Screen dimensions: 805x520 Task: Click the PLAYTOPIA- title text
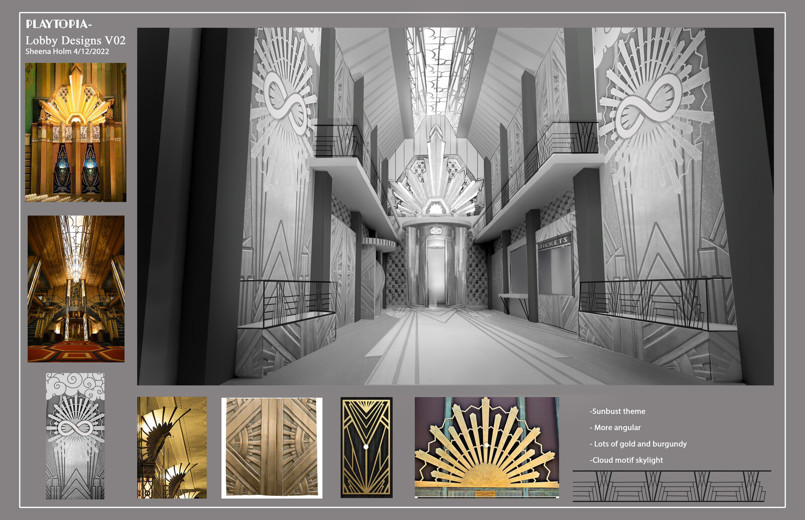click(x=59, y=24)
